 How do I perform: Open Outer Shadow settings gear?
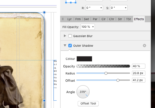(144, 46)
